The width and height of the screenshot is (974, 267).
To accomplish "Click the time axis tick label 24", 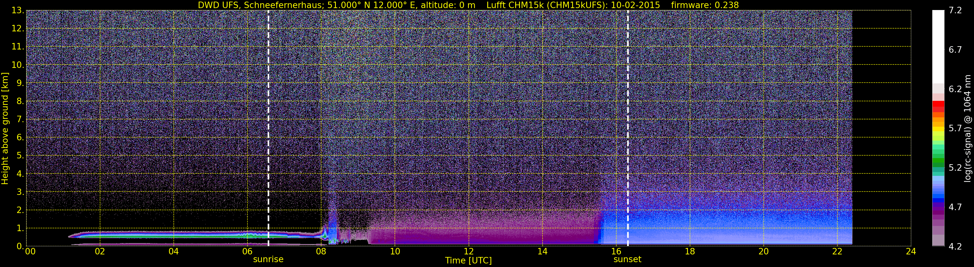I will pyautogui.click(x=911, y=252).
